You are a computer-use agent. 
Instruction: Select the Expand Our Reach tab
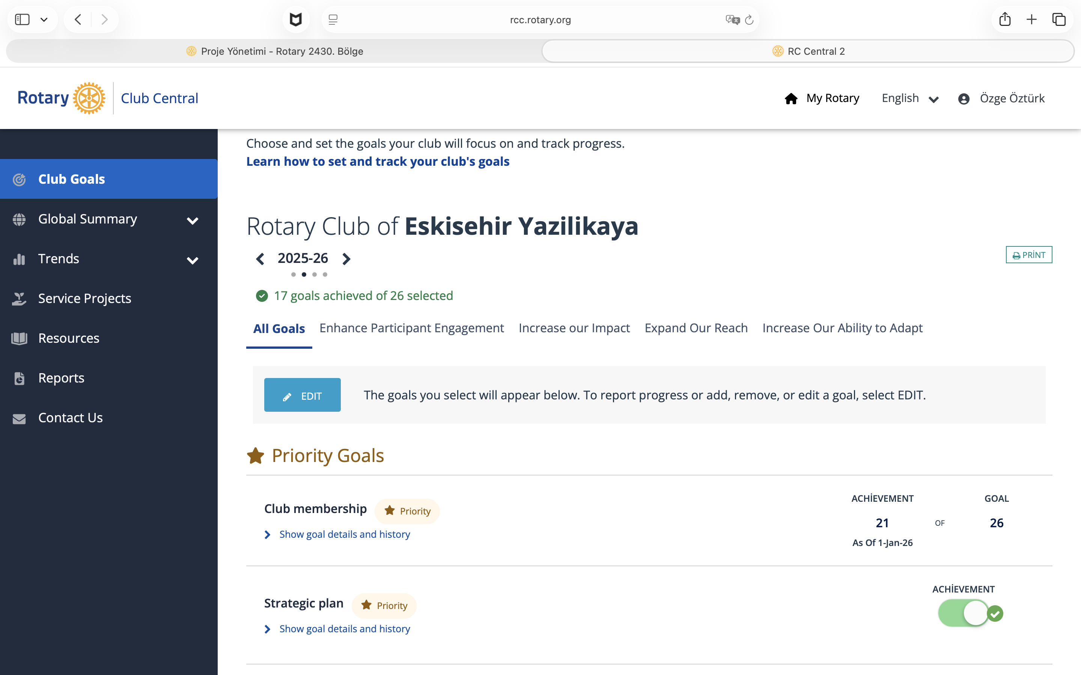point(696,328)
